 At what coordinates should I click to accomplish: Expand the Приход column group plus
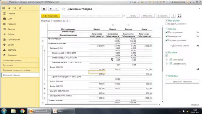[x=113, y=25]
